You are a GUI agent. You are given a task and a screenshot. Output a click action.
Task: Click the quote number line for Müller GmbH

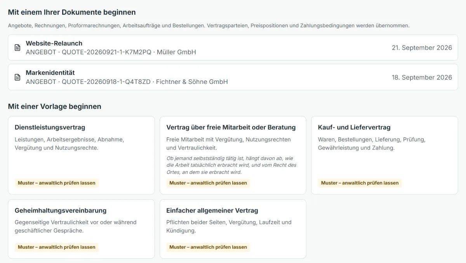(x=111, y=52)
